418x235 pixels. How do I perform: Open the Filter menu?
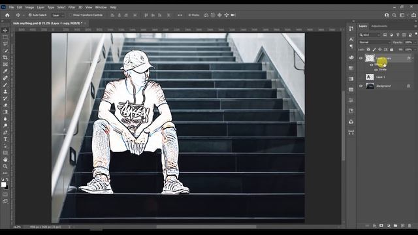pos(72,7)
